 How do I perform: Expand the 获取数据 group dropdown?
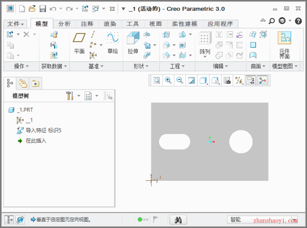click(54, 66)
